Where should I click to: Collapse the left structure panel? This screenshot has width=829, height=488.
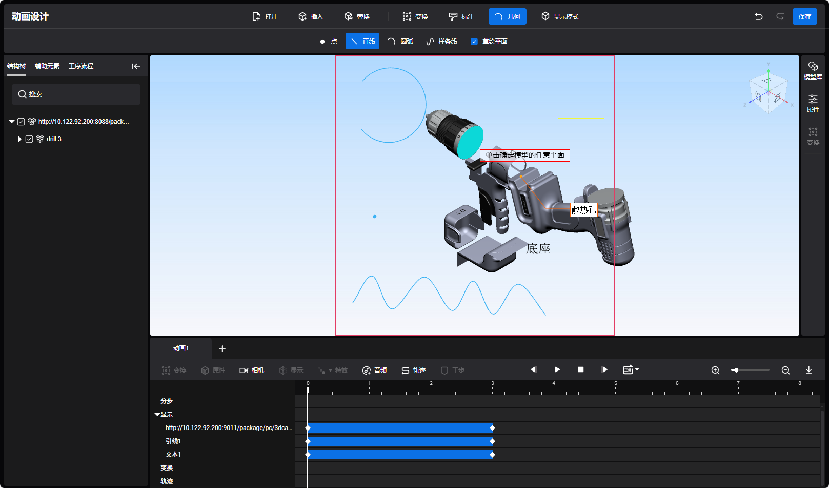click(136, 66)
